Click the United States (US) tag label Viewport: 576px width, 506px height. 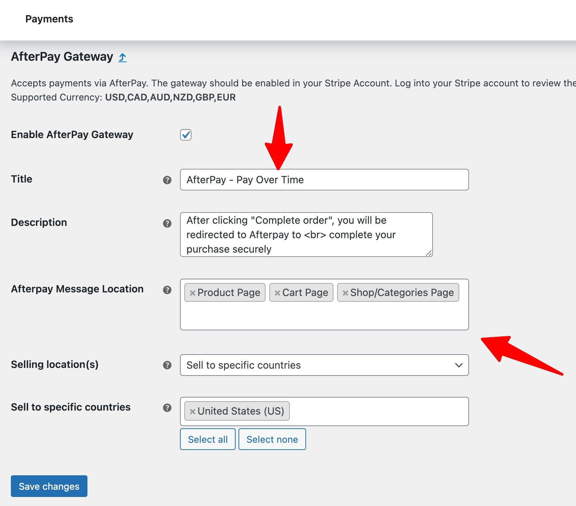pyautogui.click(x=241, y=411)
